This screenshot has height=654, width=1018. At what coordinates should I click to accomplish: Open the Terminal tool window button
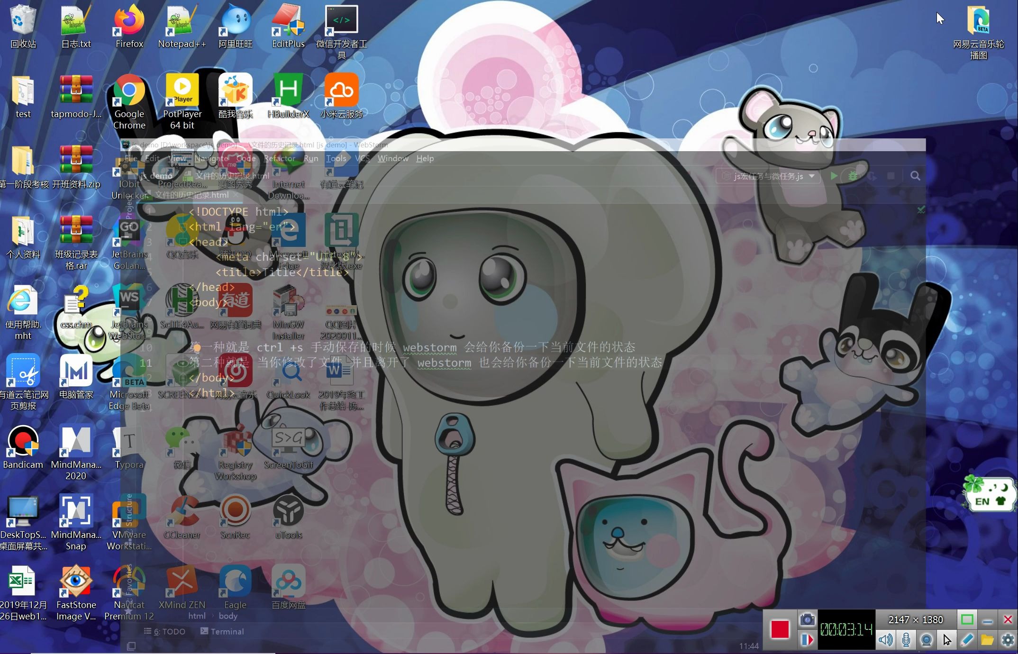pos(222,631)
